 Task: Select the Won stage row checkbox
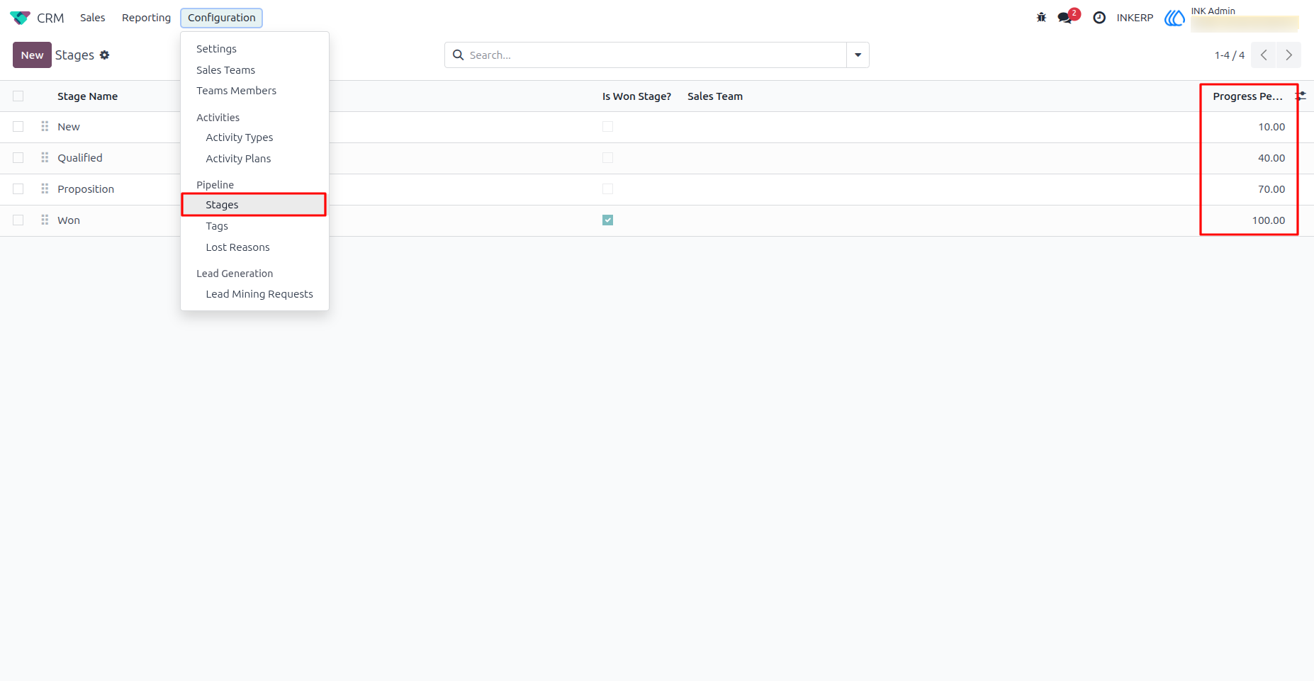pyautogui.click(x=18, y=220)
